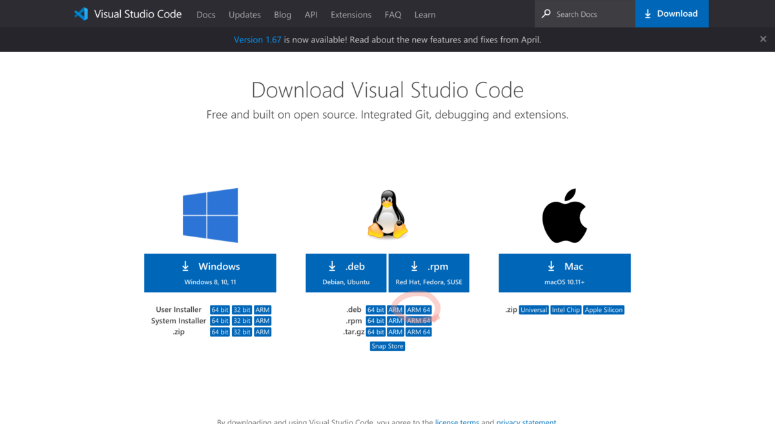775x424 pixels.
Task: Download the .rpm Red Hat package
Action: coord(429,273)
